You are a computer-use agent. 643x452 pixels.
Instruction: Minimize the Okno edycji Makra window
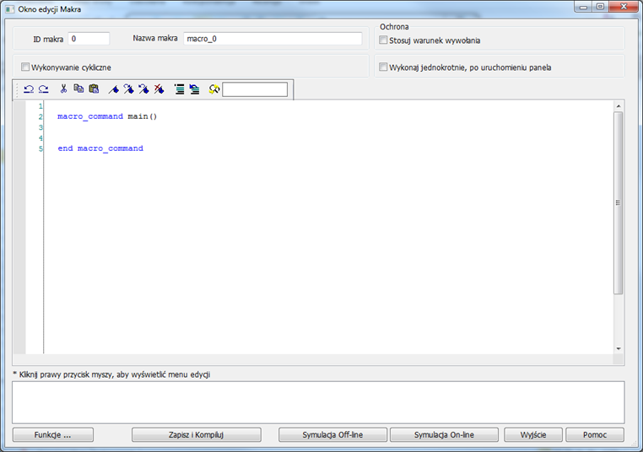click(x=583, y=6)
